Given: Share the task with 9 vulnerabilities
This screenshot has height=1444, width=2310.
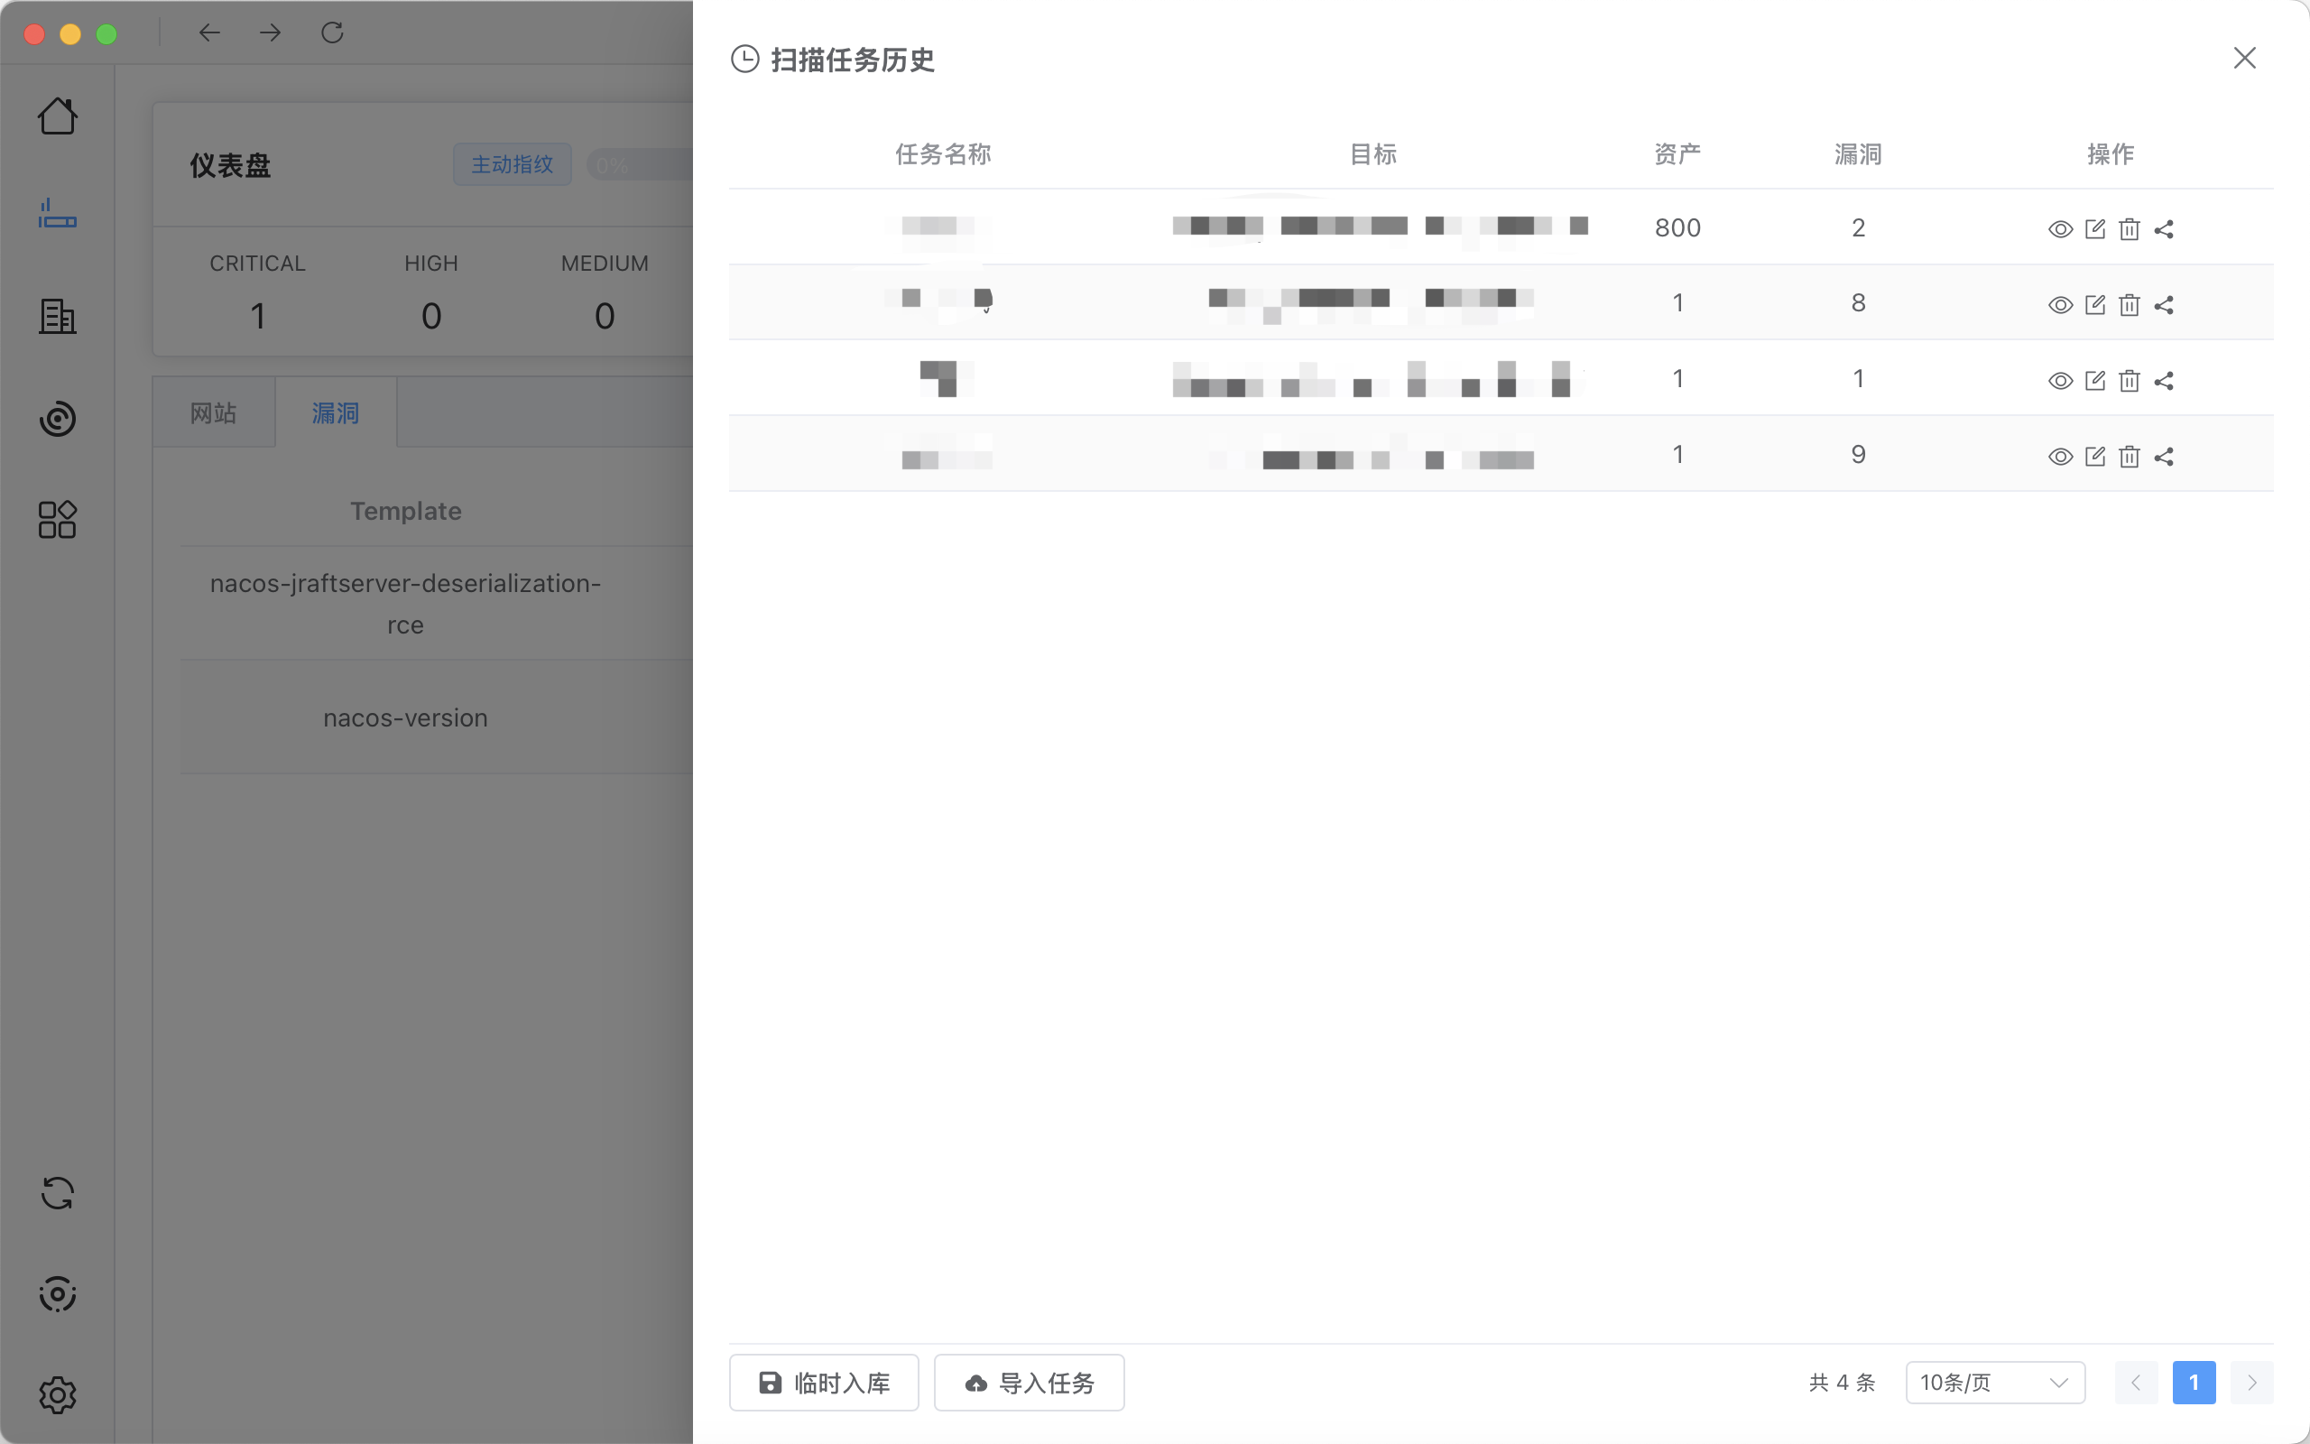Looking at the screenshot, I should (x=2164, y=457).
